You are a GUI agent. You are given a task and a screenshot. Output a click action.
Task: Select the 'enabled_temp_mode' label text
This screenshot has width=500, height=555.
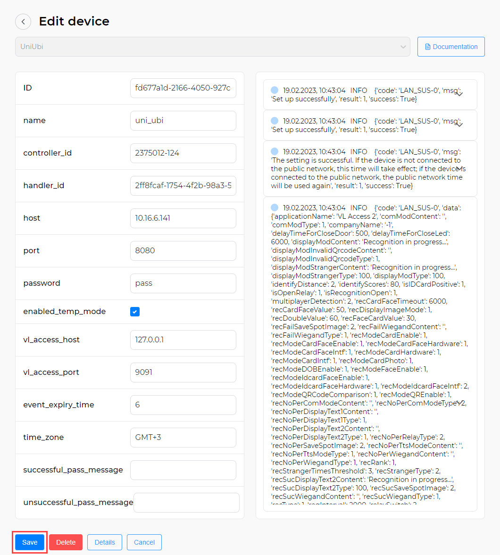[x=65, y=312]
